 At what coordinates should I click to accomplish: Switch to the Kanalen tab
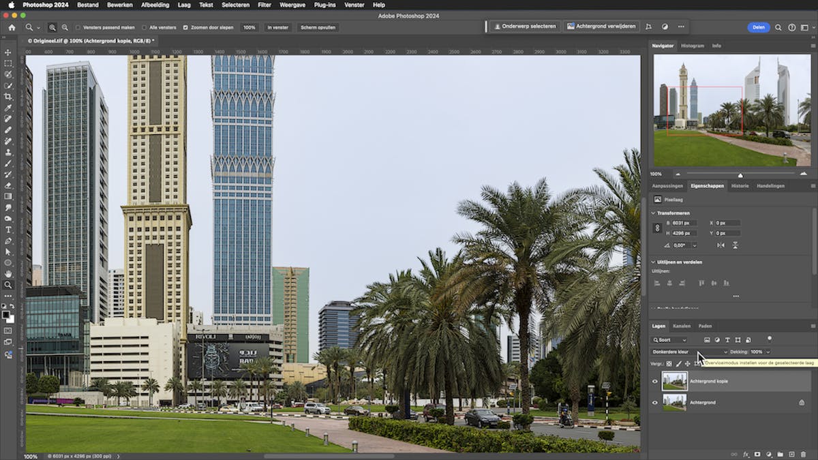coord(682,326)
